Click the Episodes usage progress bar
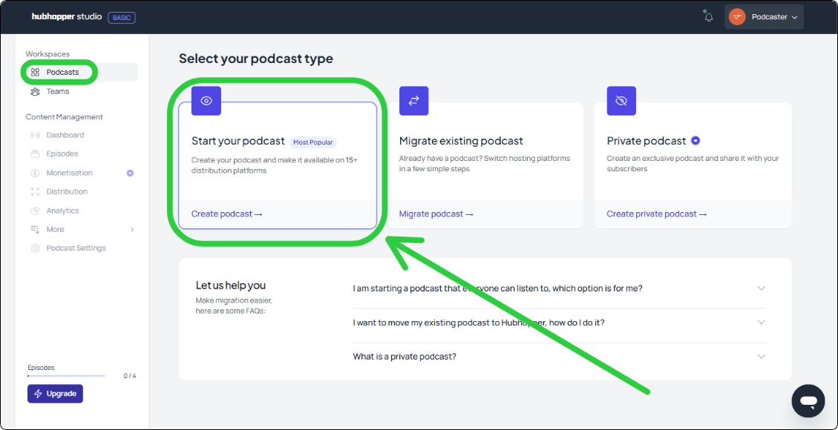 tap(66, 376)
